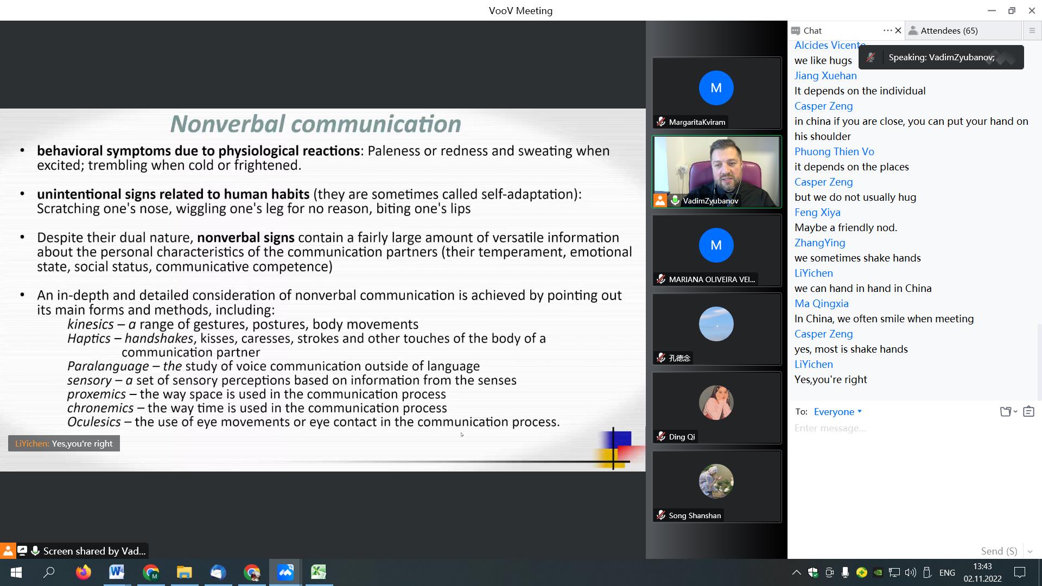Click host badge icon on VadimZyubanov tile
This screenshot has height=586, width=1042.
pyautogui.click(x=660, y=201)
